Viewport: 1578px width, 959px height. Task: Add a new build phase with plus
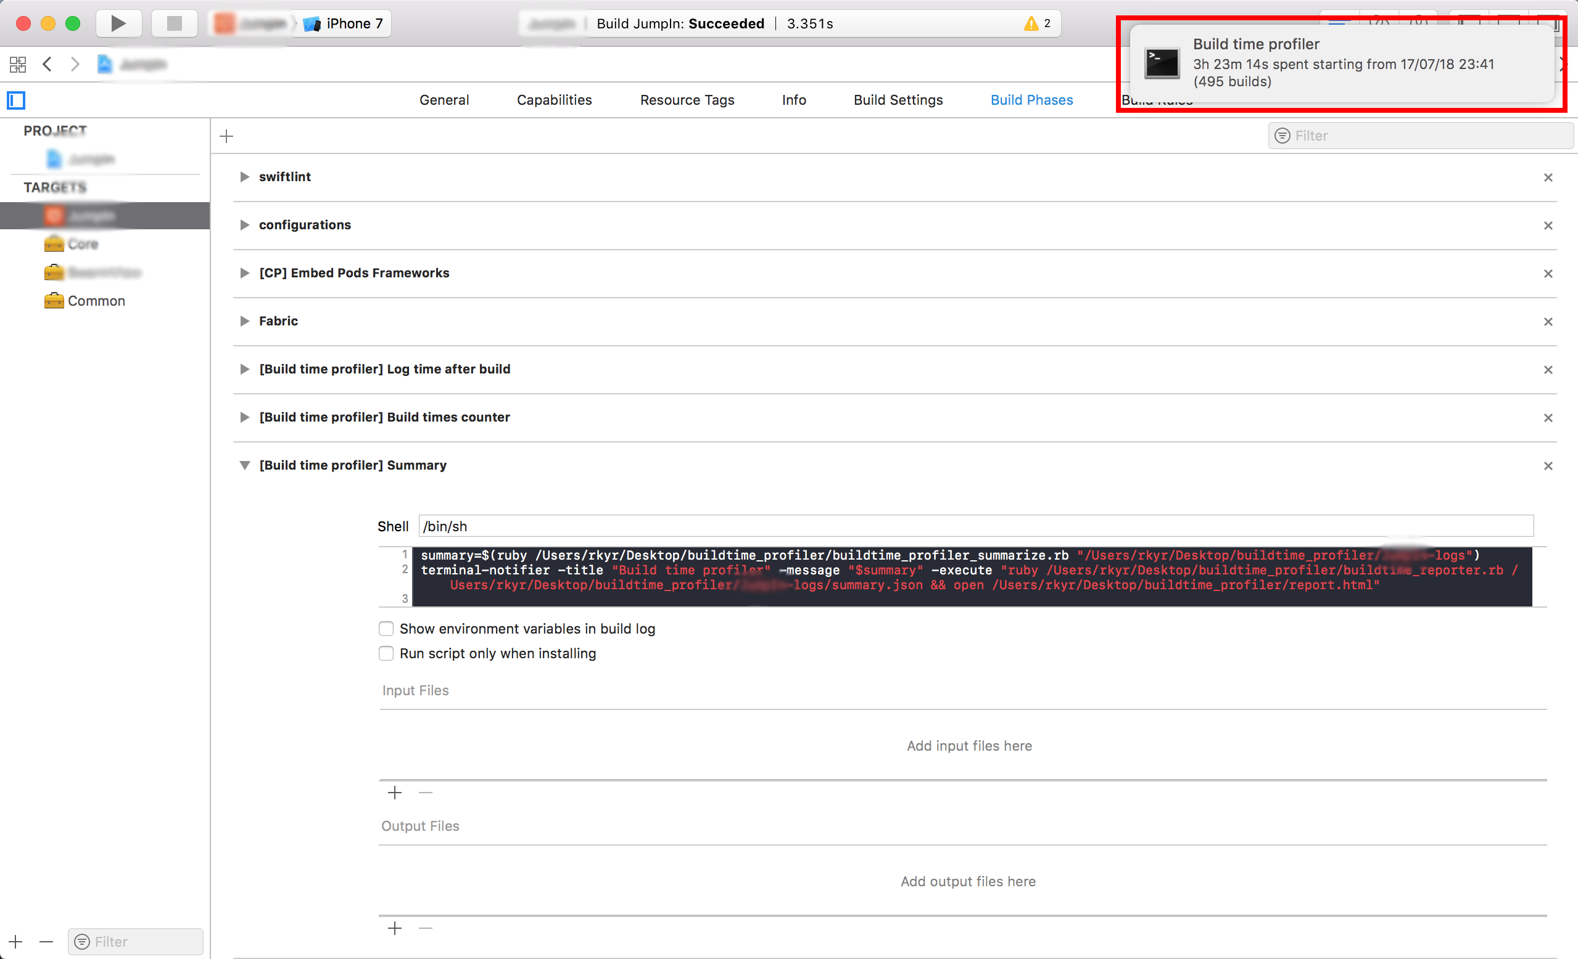click(226, 136)
